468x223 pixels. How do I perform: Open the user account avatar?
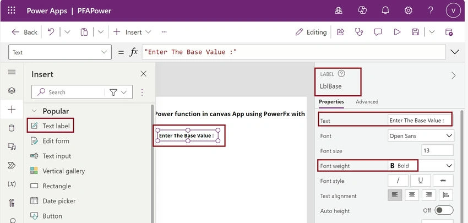tap(453, 11)
